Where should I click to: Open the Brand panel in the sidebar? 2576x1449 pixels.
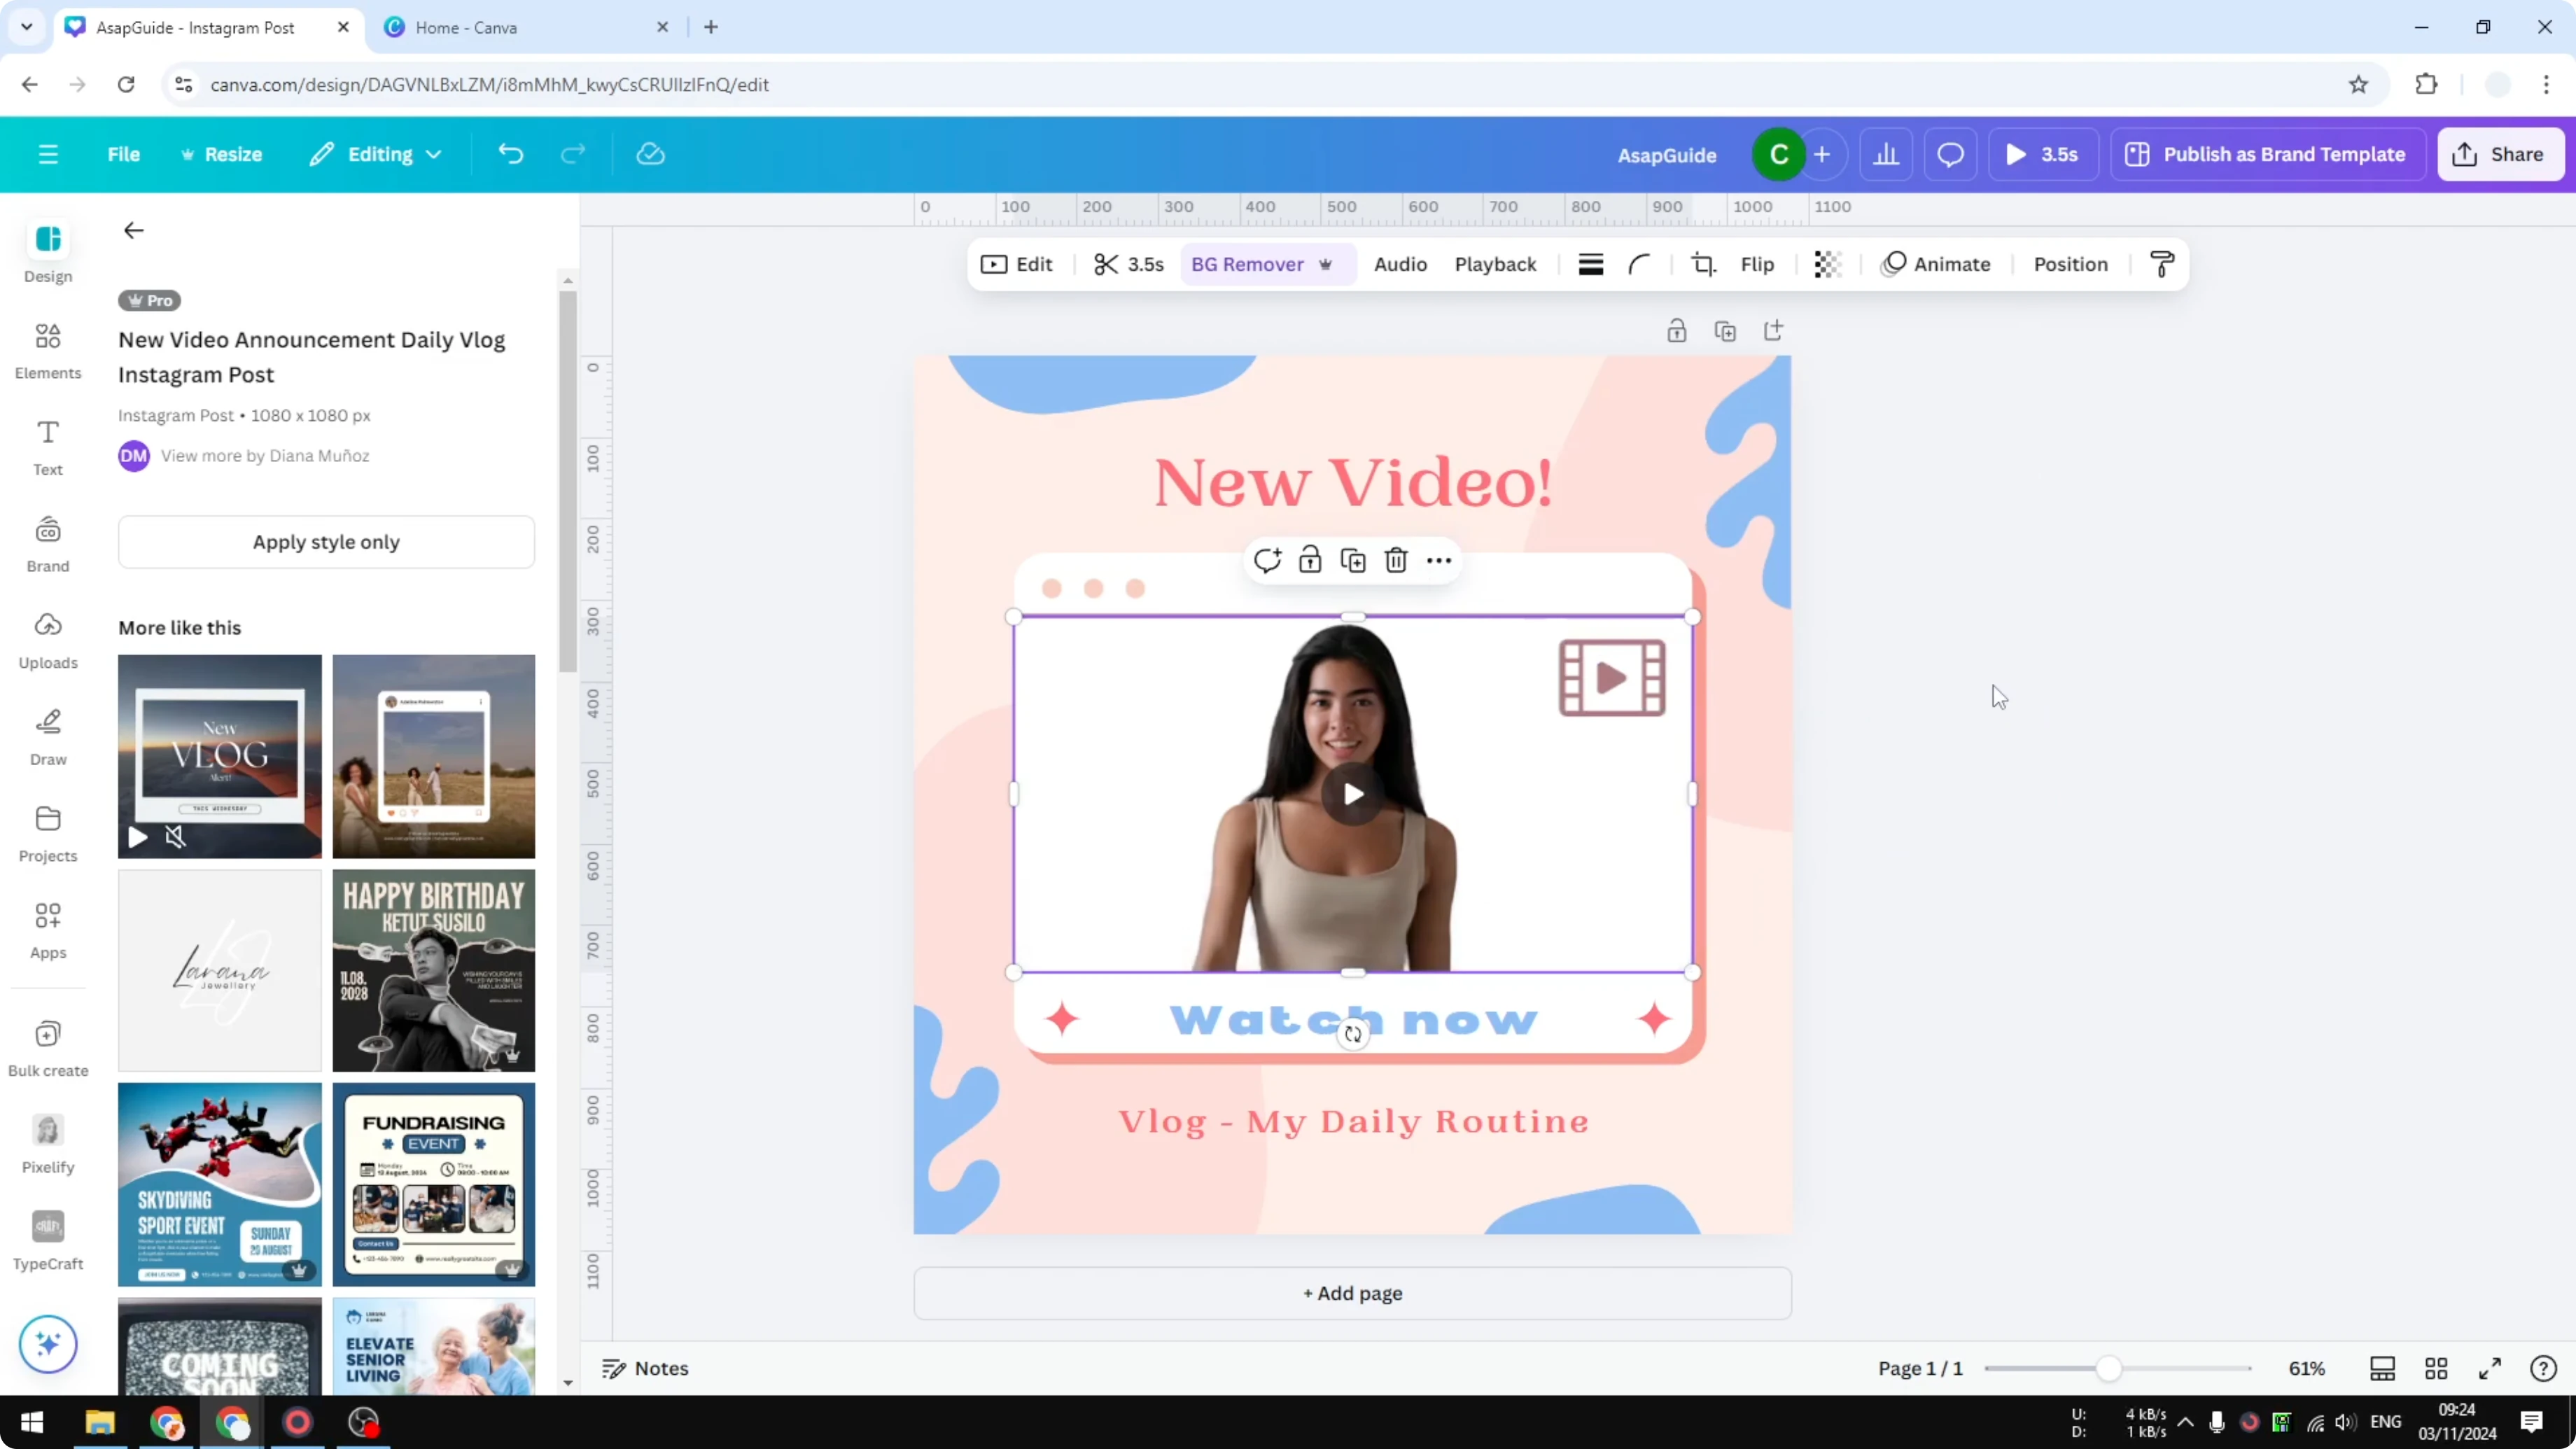(x=47, y=543)
